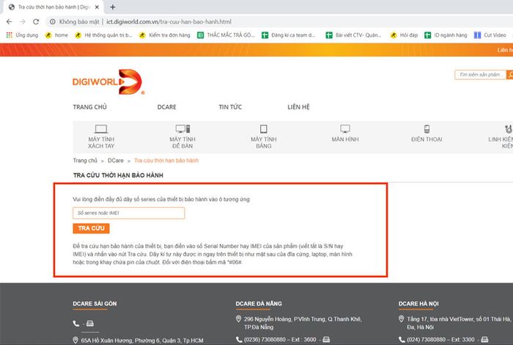513x345 pixels.
Task: Click the 65A Hồ Xuân Hương address text
Action: click(x=142, y=341)
